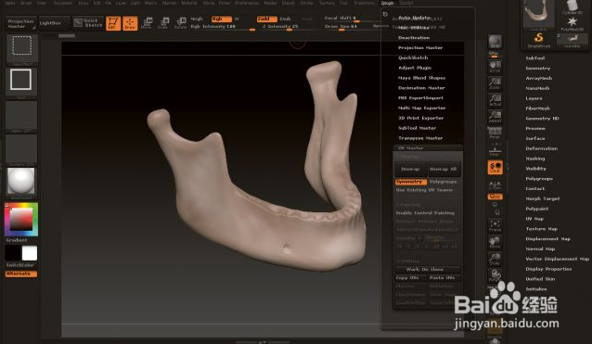Click the Scale view navigation icon
This screenshot has width=592, height=344.
pos(495,259)
